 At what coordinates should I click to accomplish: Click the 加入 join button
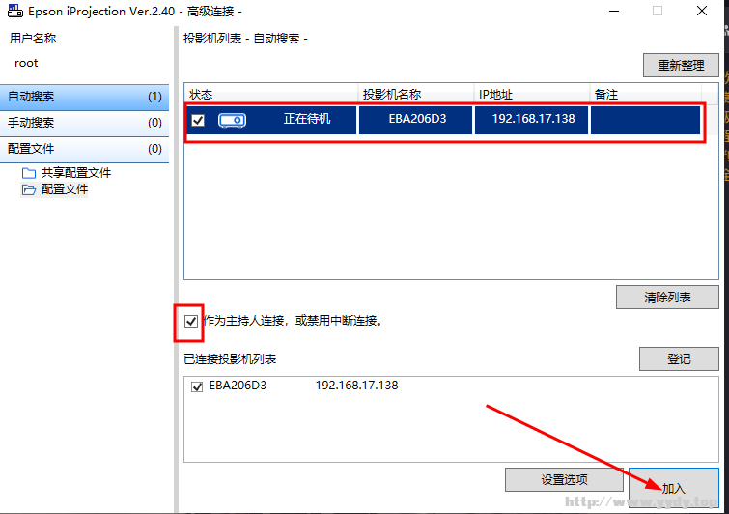[x=674, y=488]
